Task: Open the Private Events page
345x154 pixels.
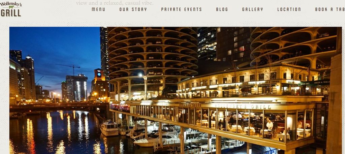Action: [181, 9]
